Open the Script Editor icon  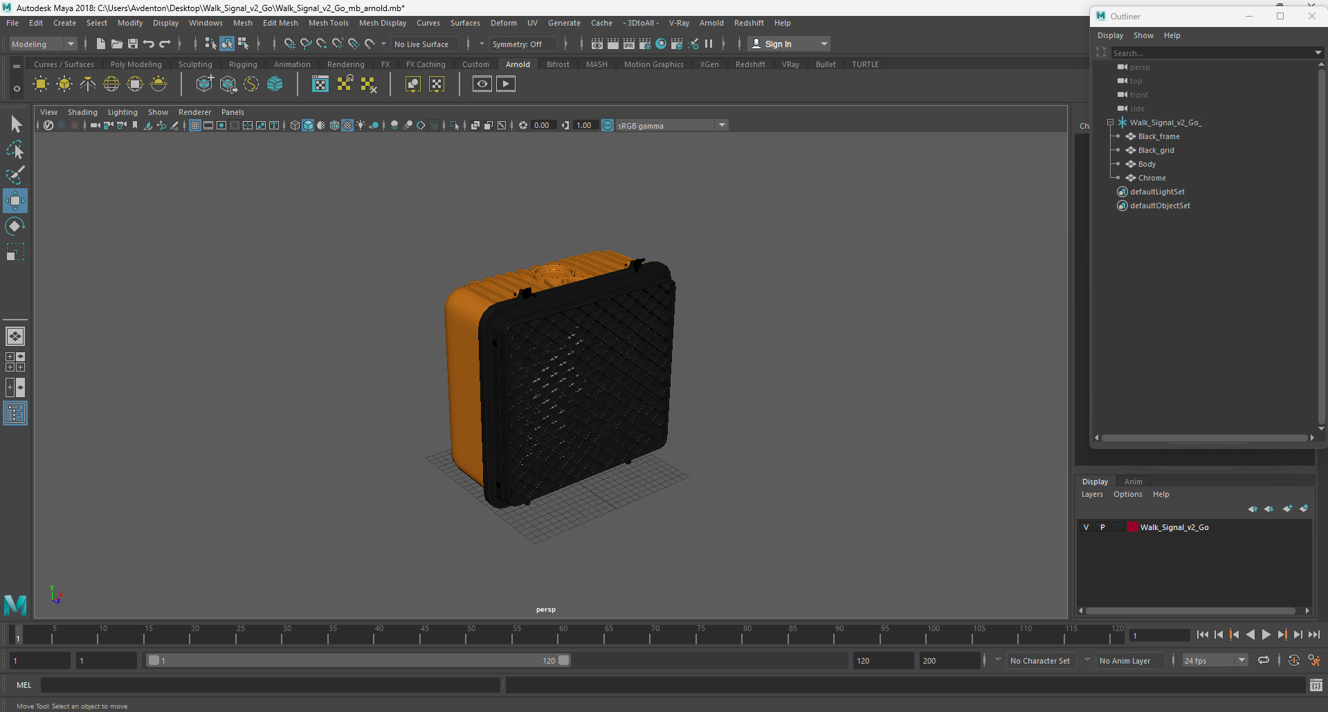1316,685
